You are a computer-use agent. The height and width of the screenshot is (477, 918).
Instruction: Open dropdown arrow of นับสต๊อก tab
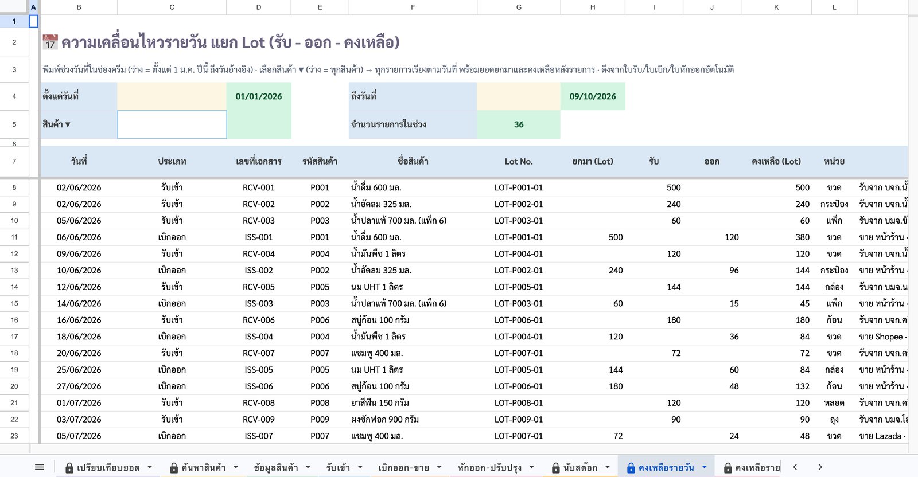(607, 467)
